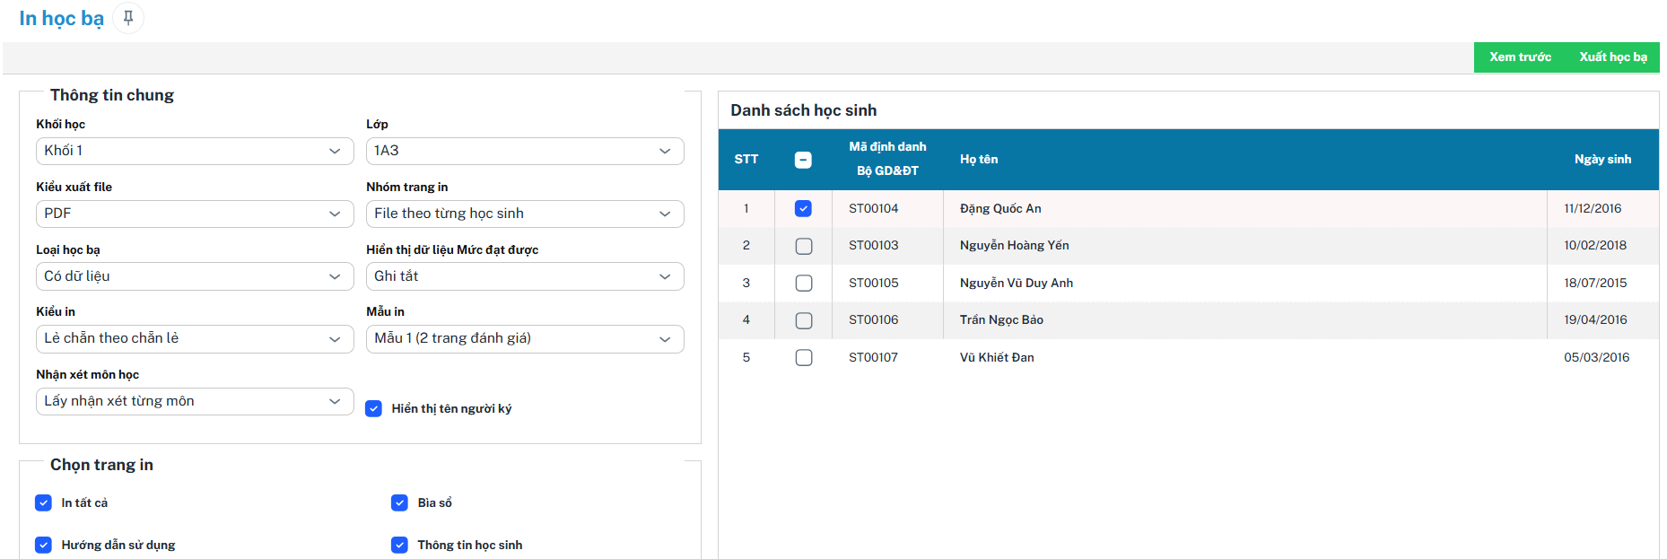Screen dimensions: 1667x559
Task: Click student code ST00103
Action: [x=873, y=245]
